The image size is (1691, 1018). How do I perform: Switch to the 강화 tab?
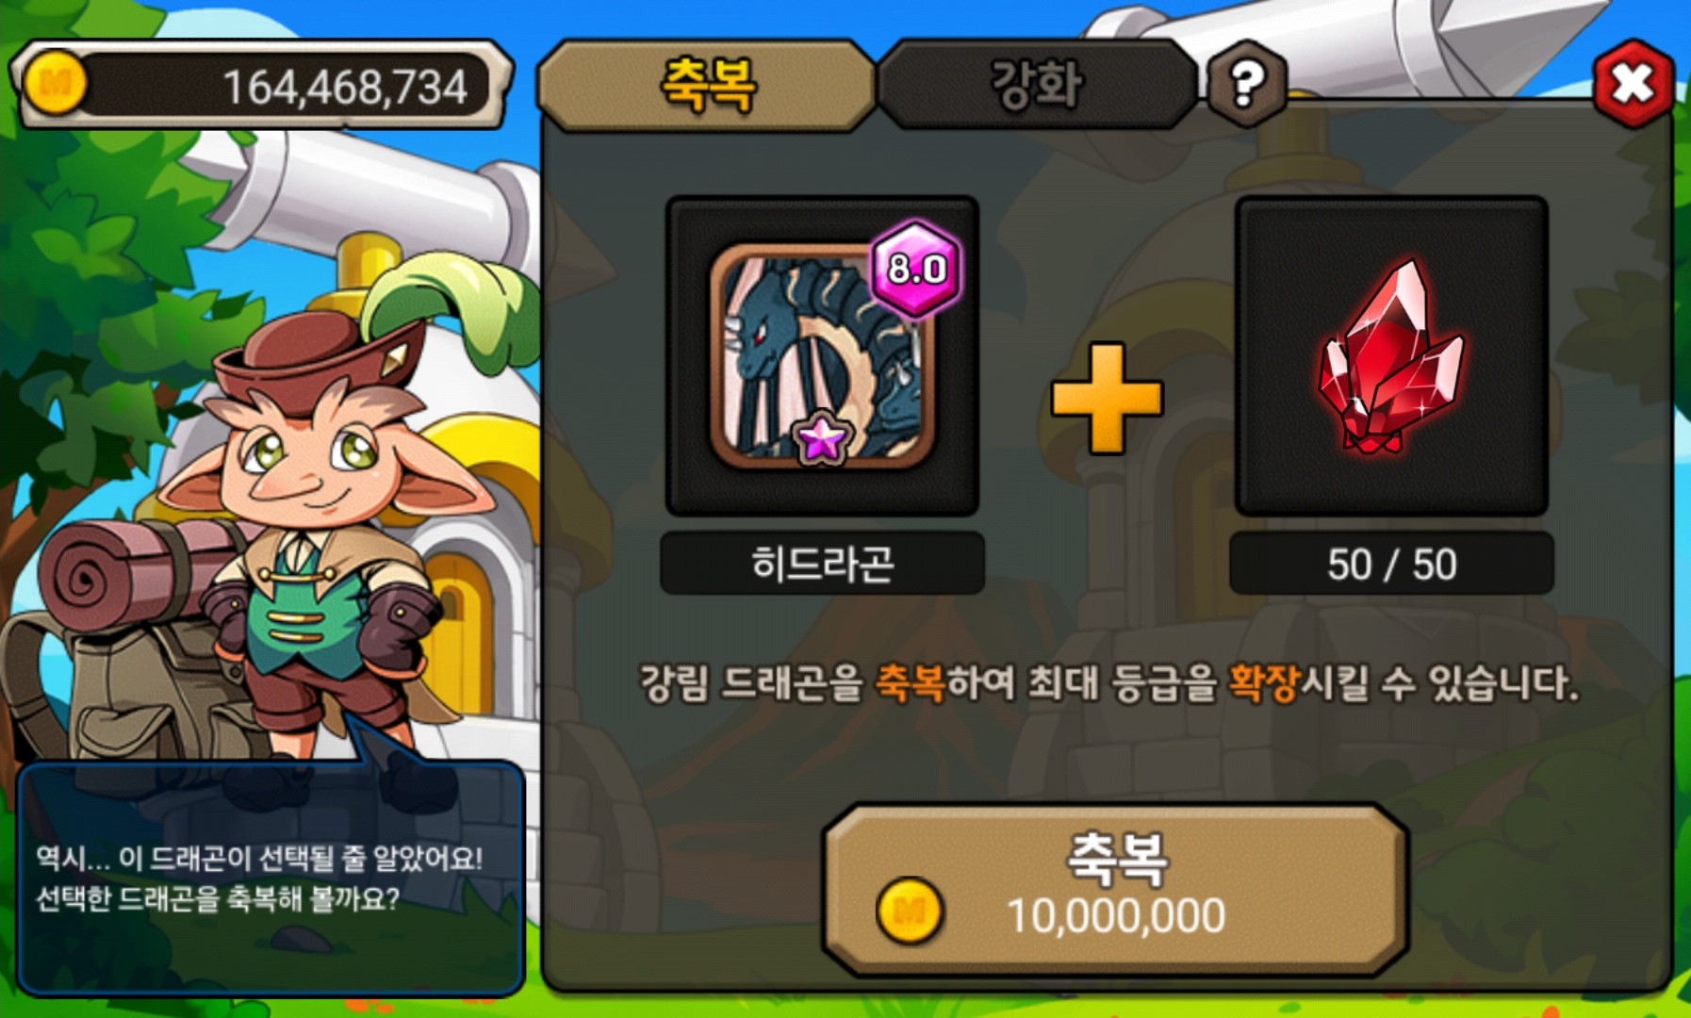coord(1037,85)
